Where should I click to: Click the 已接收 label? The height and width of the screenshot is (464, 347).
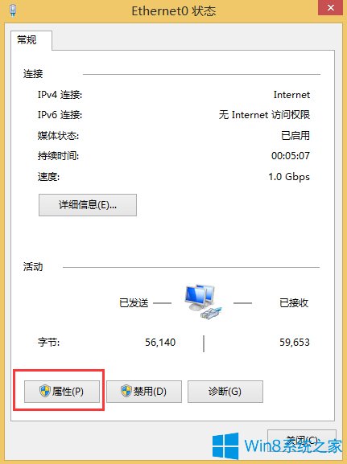pos(294,302)
